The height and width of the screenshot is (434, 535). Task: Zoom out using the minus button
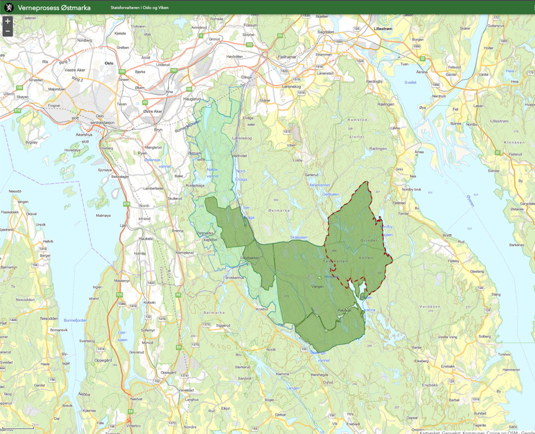click(7, 32)
